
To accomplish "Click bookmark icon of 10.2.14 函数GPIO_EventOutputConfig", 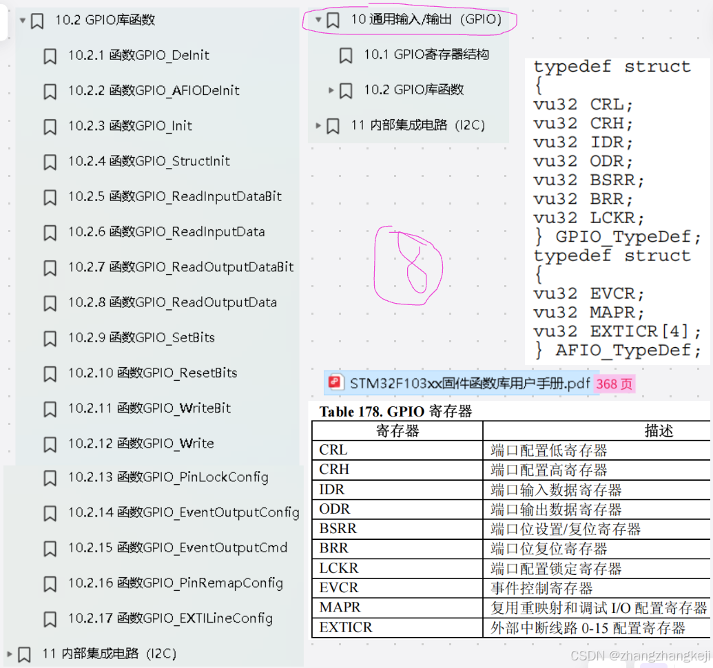I will pos(50,514).
